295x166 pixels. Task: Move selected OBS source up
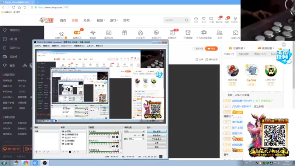pyautogui.click(x=74, y=152)
